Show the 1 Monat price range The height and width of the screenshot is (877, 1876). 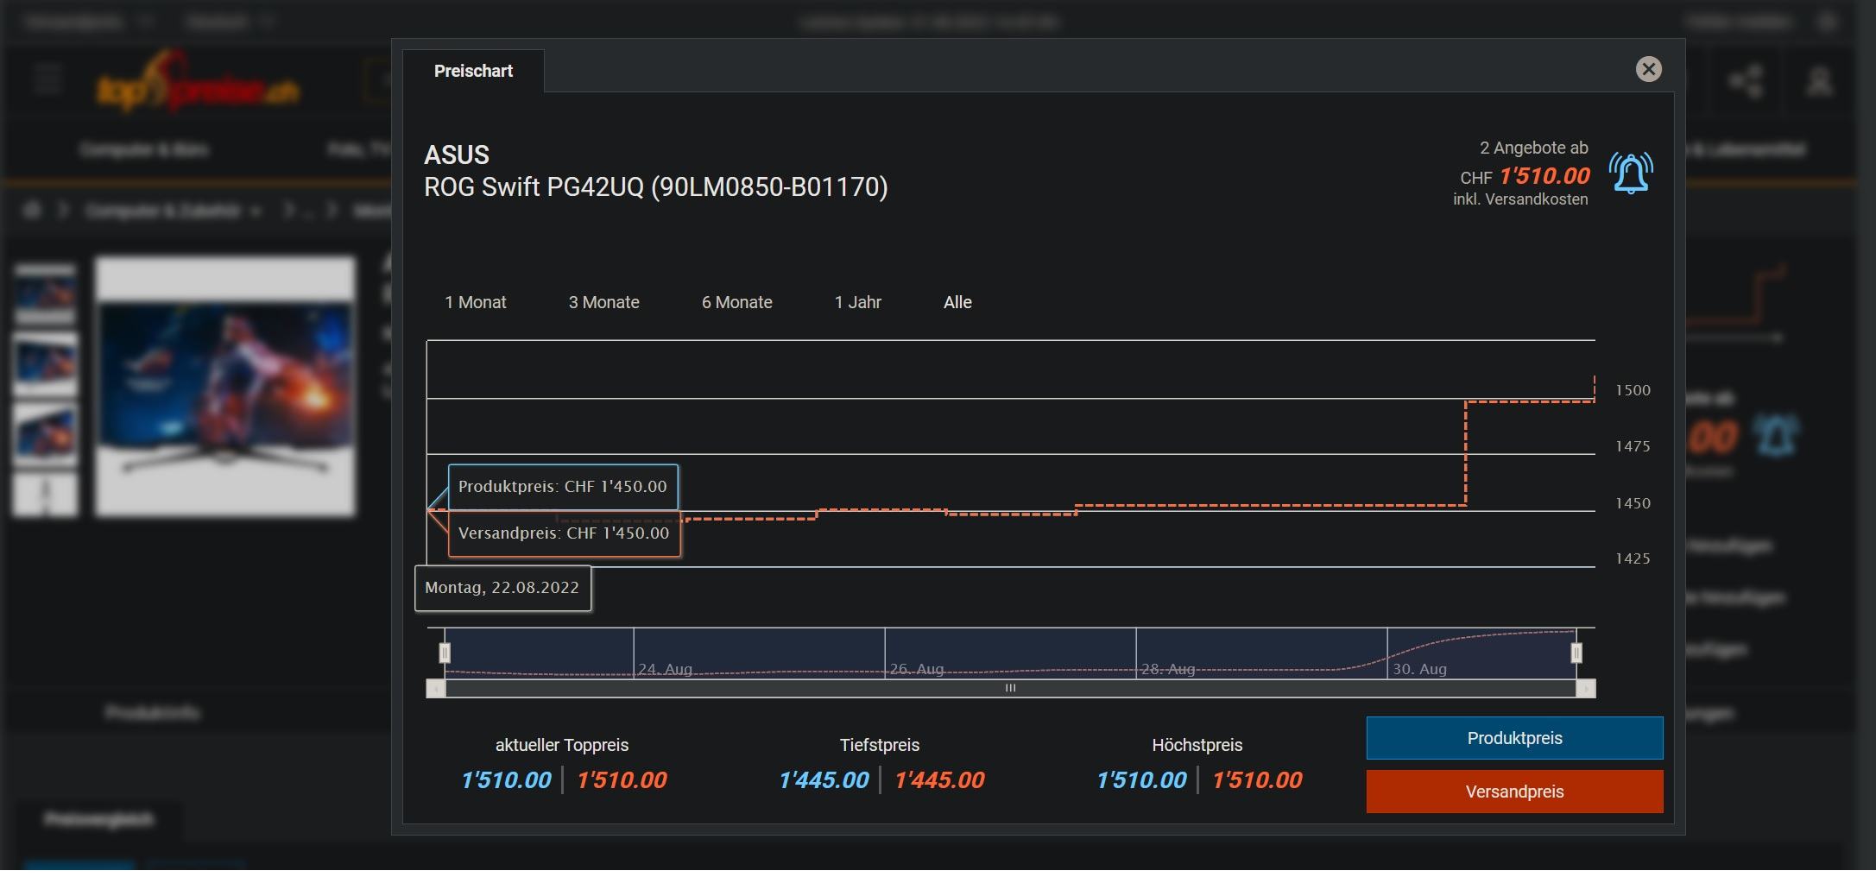(x=476, y=302)
